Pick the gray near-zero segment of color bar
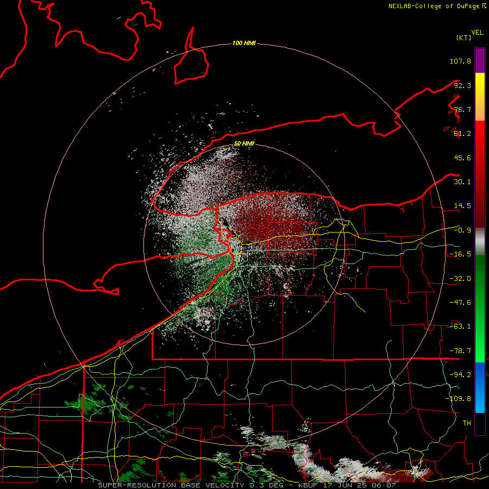Screen dimensions: 489x489 (480, 242)
